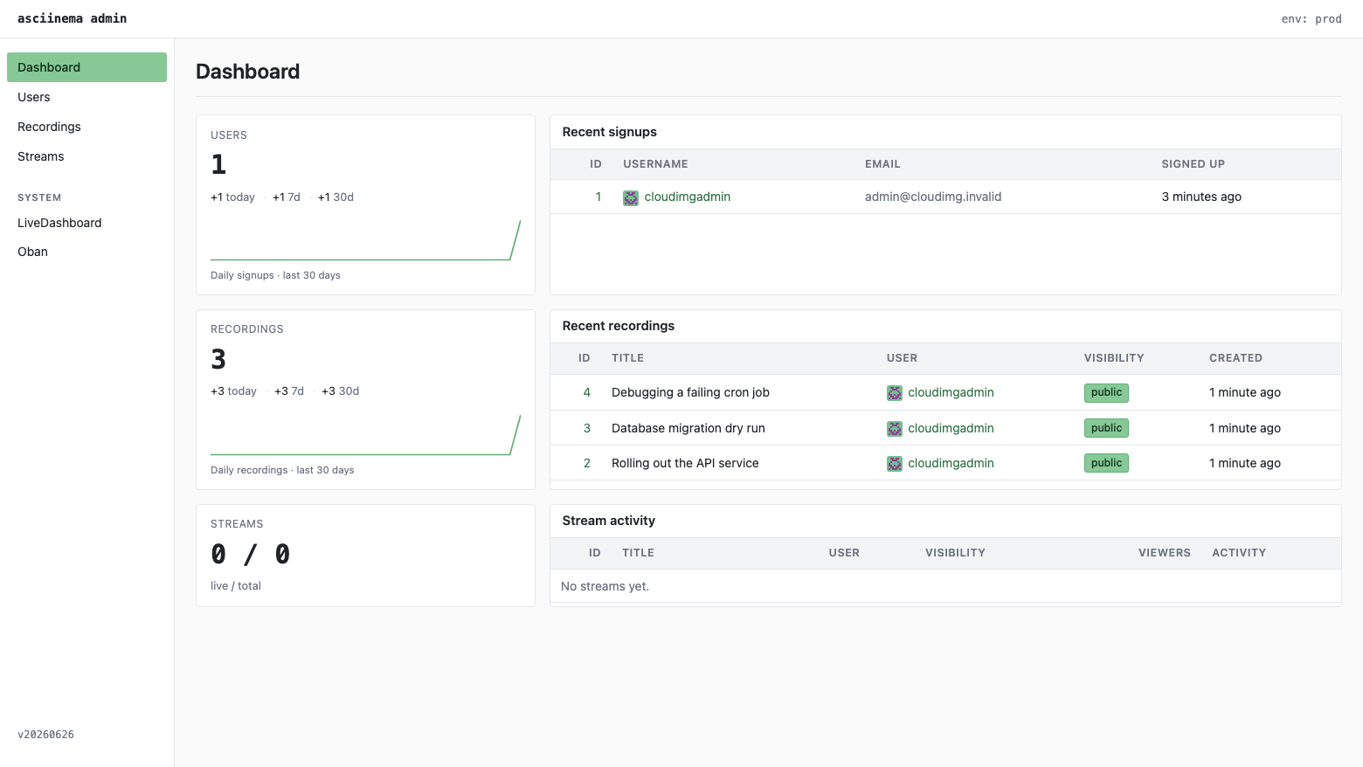Click the Streams '0 / 0' count
Screen dimensions: 1363x767
point(251,554)
